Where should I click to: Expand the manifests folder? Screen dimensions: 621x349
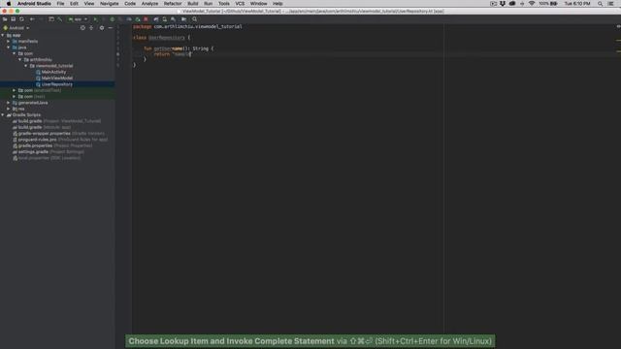9,41
